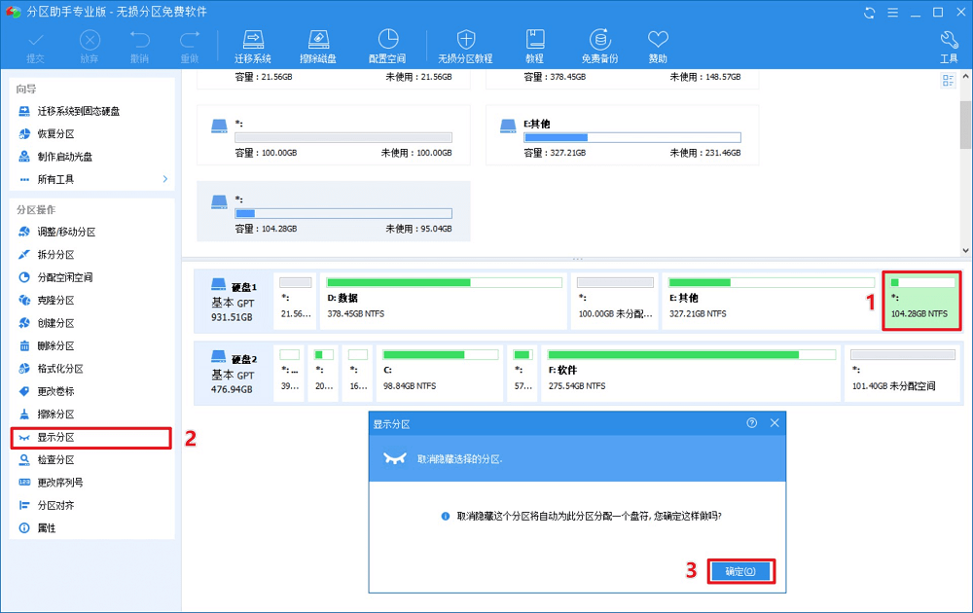Click the 迁移系统 toolbar icon
Viewport: 973px width, 613px height.
[252, 40]
